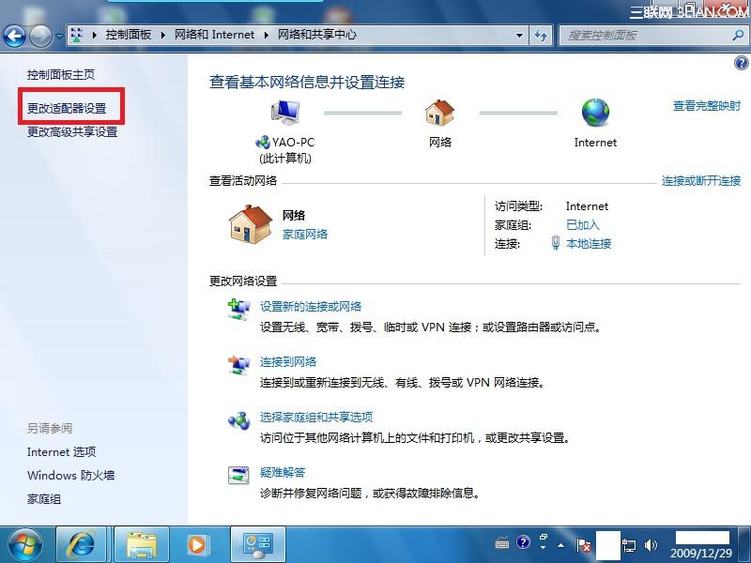Click the 网络 house icon in the network map
The image size is (751, 563).
tap(439, 111)
